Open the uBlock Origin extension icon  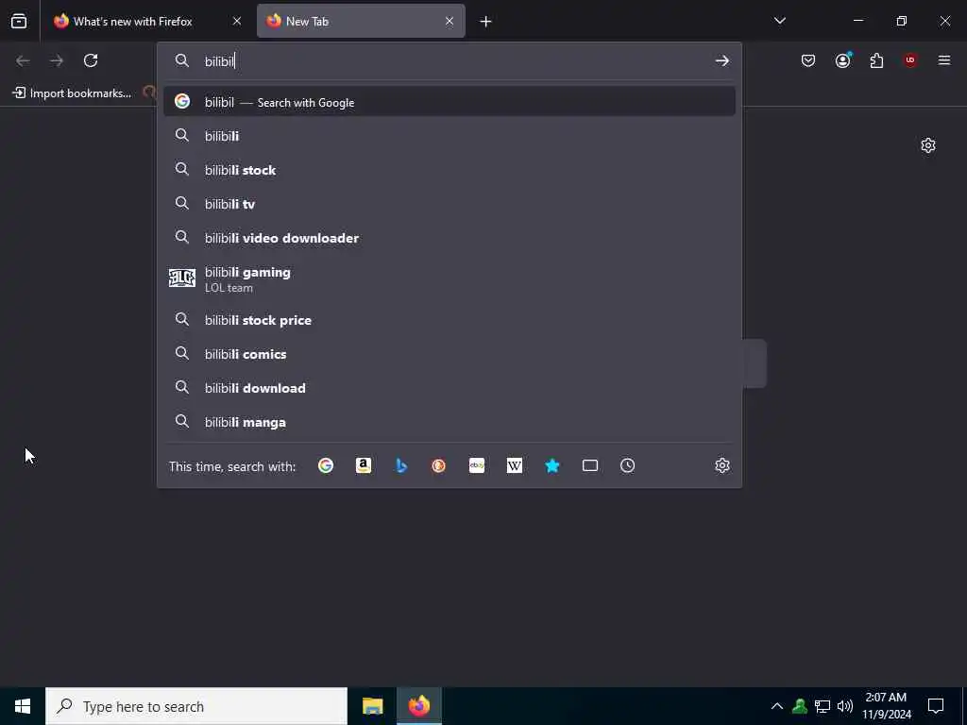point(910,60)
